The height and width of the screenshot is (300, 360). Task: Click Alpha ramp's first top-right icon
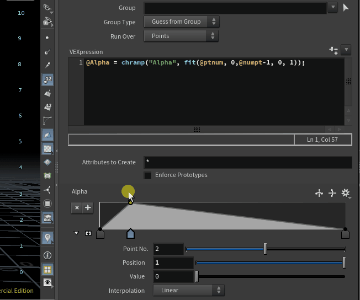(319, 194)
